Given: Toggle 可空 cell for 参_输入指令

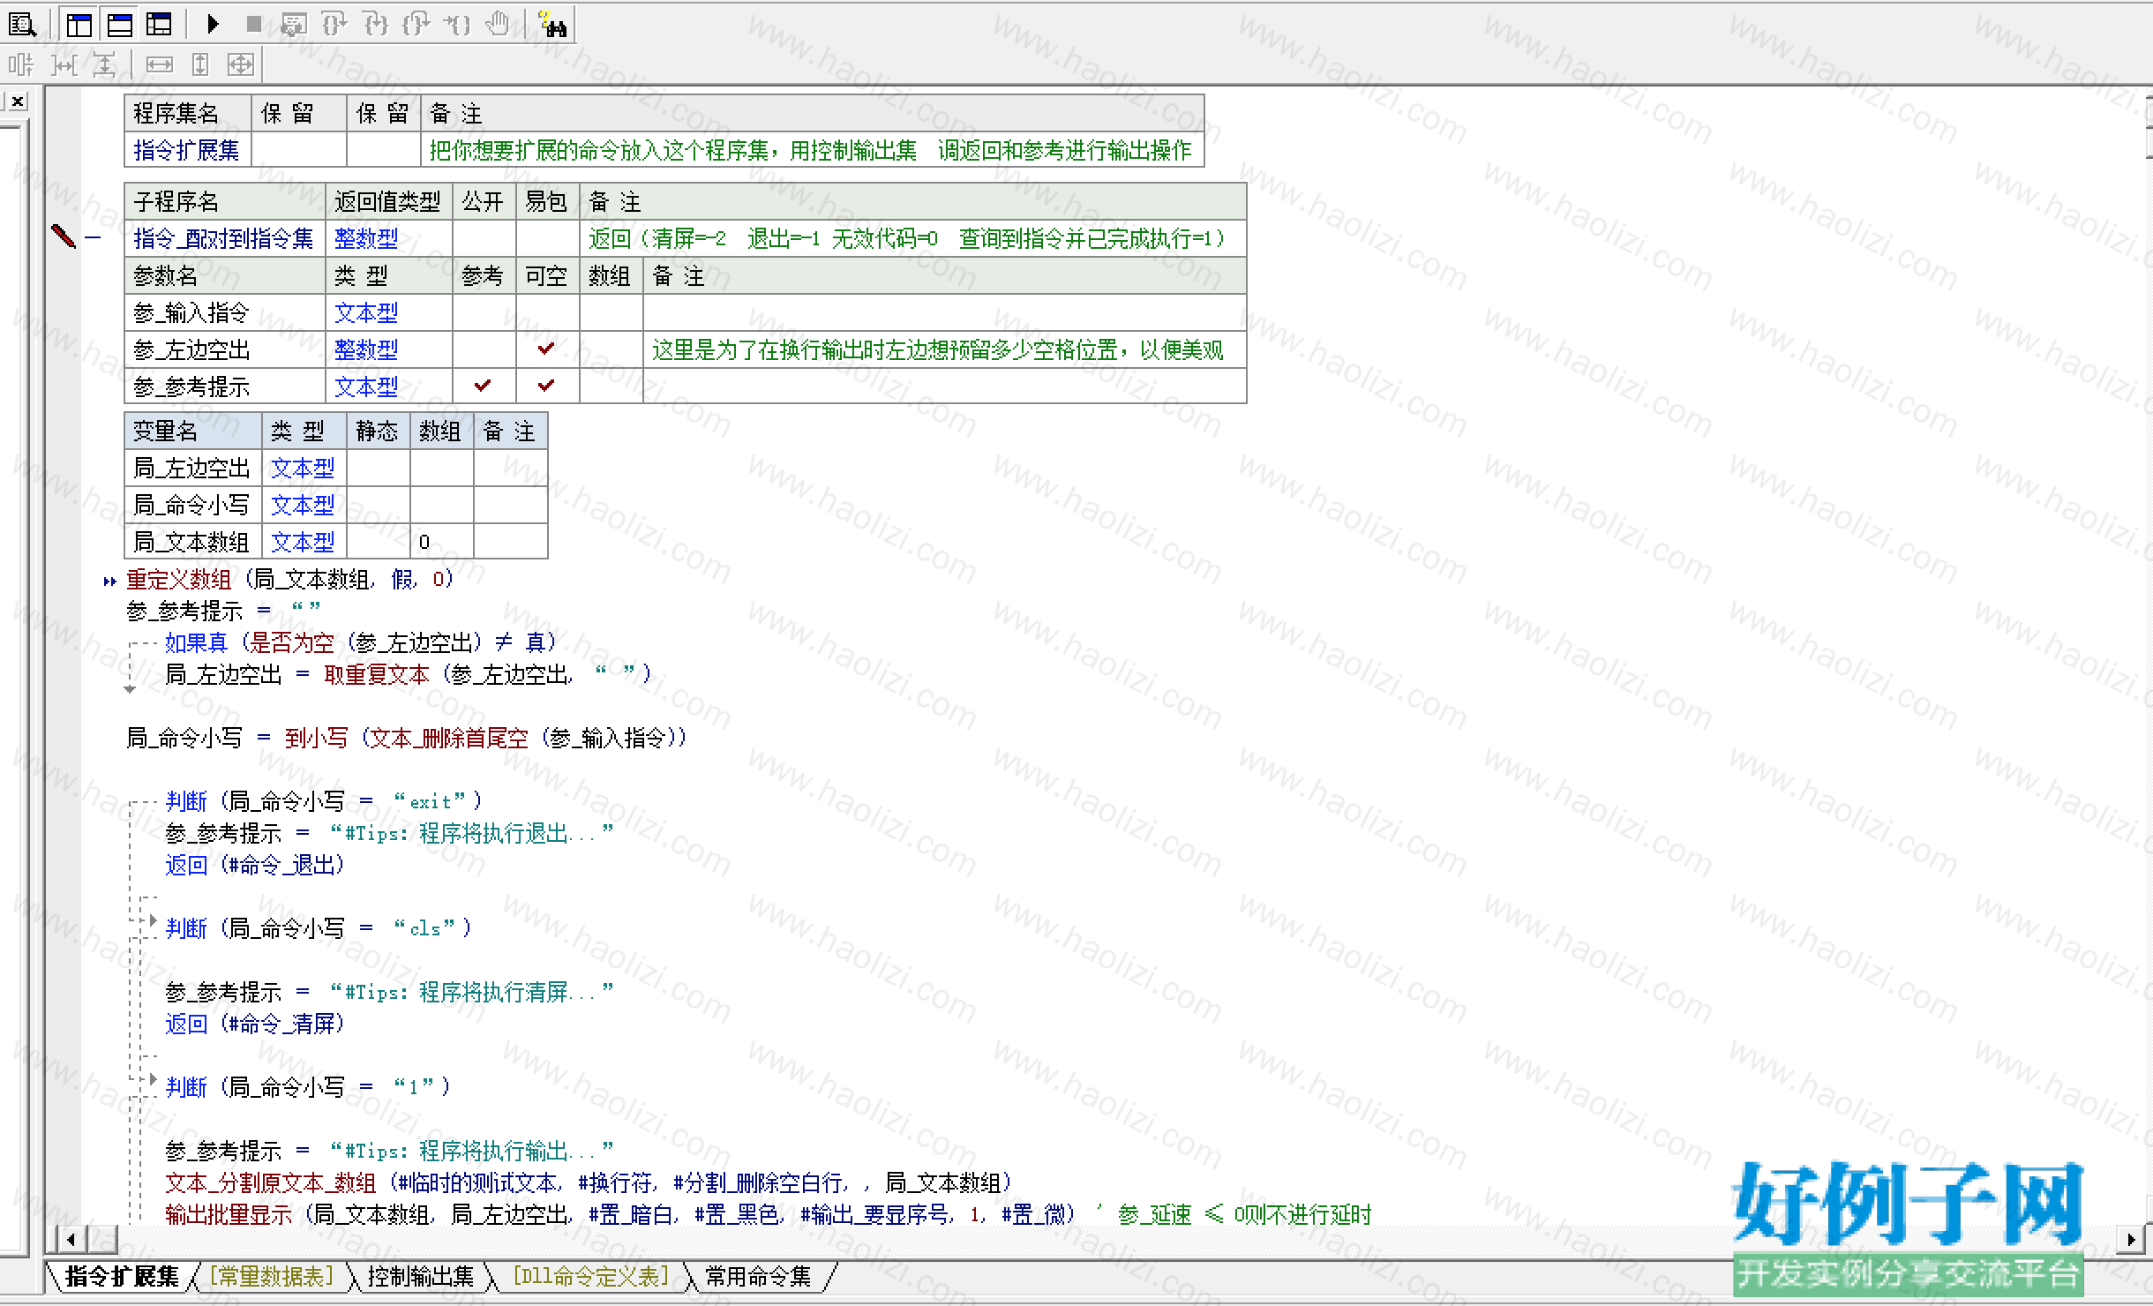Looking at the screenshot, I should [547, 312].
